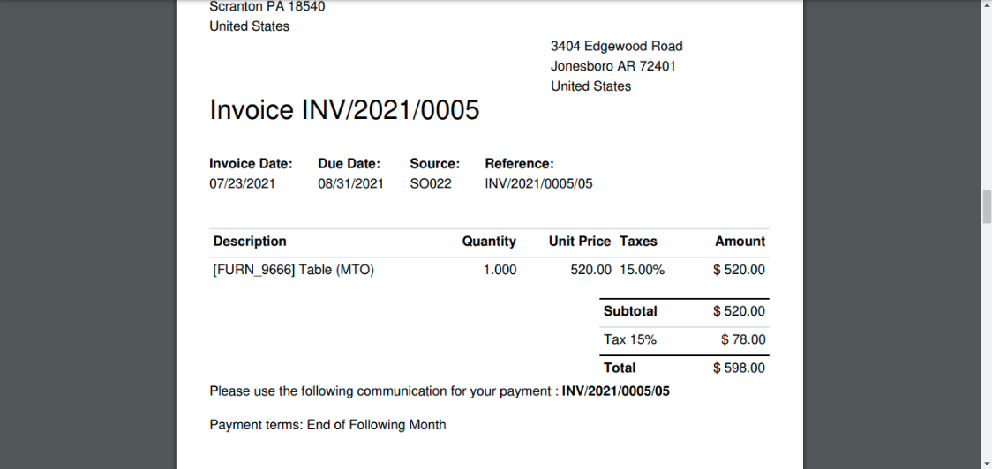This screenshot has width=992, height=469.
Task: Click the Quantity column header
Action: [489, 241]
